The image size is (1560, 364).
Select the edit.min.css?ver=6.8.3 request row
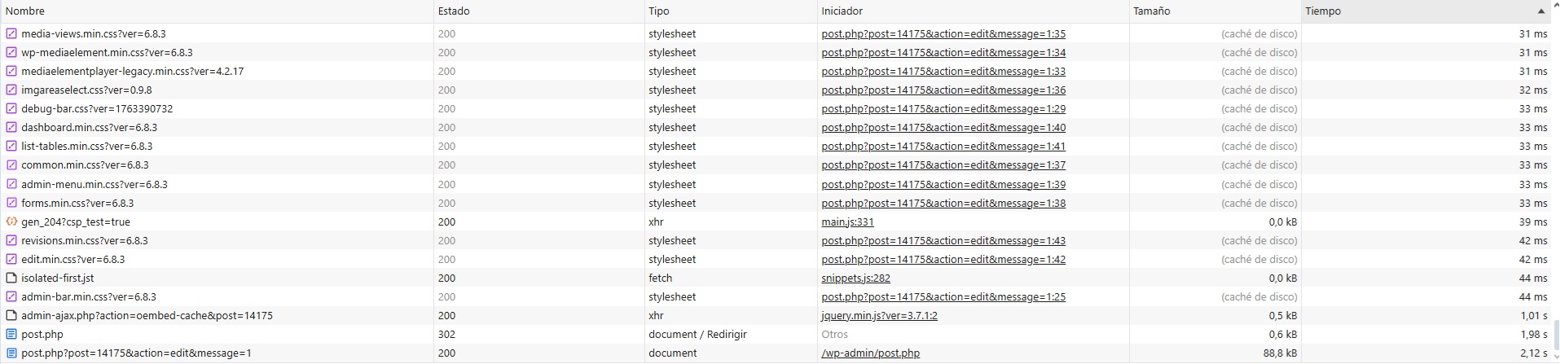(73, 259)
